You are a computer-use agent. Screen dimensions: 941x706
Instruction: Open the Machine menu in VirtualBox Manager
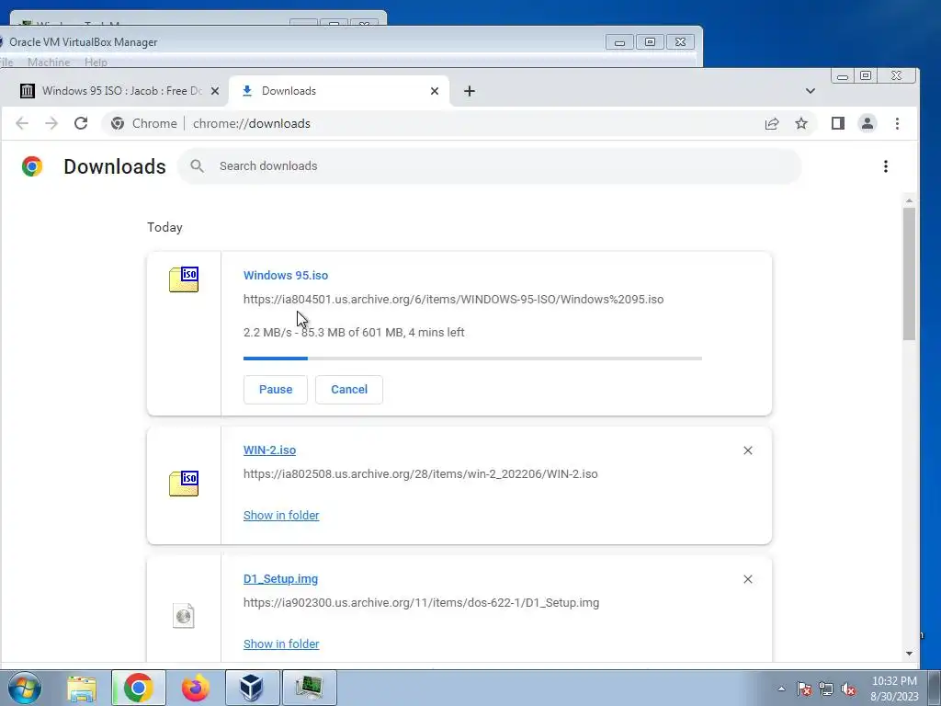pyautogui.click(x=49, y=63)
